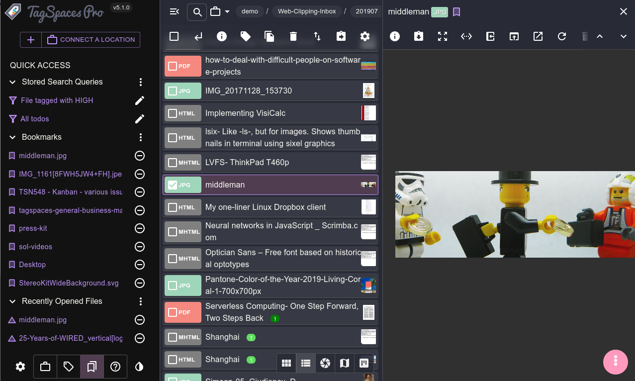The image size is (635, 381).
Task: Switch to gallery perspective view
Action: coord(325,363)
